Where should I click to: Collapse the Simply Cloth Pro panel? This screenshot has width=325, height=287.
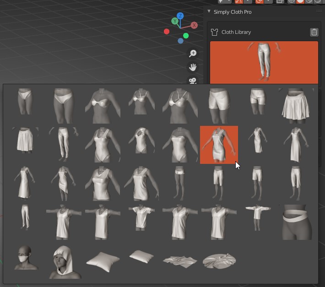(x=209, y=11)
